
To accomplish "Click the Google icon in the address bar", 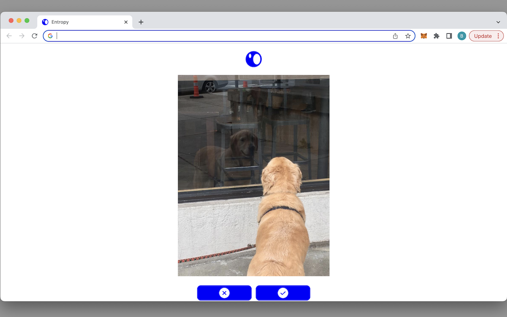I will pyautogui.click(x=50, y=36).
